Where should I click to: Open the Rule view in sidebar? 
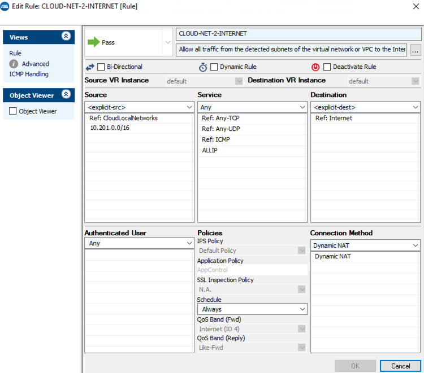coord(15,54)
